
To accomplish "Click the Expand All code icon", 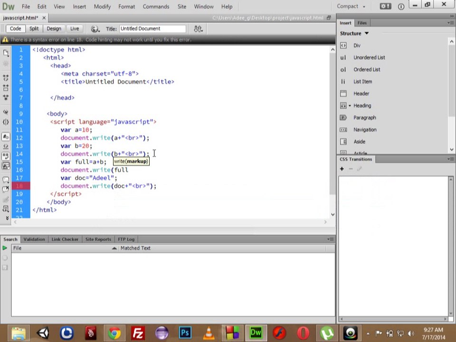I will pyautogui.click(x=6, y=97).
